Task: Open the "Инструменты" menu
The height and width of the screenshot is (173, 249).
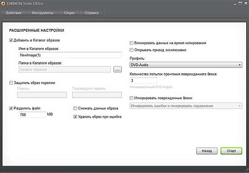Action: click(43, 13)
